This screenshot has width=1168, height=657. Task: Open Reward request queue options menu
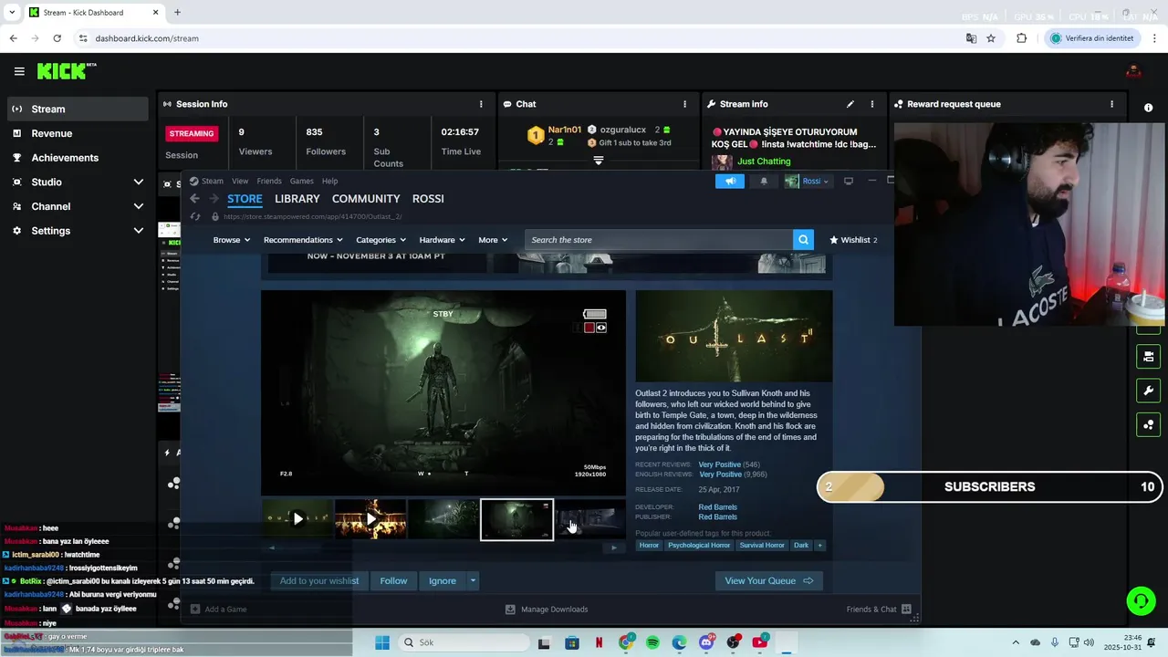click(1111, 104)
